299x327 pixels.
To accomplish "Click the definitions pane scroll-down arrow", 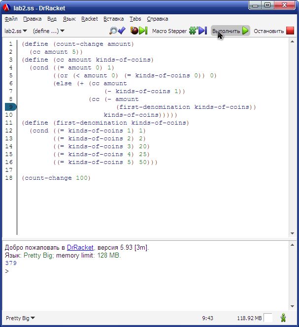I will [292, 233].
